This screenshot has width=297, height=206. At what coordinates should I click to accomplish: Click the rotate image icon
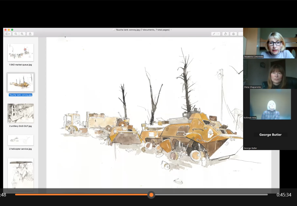coord(225,34)
